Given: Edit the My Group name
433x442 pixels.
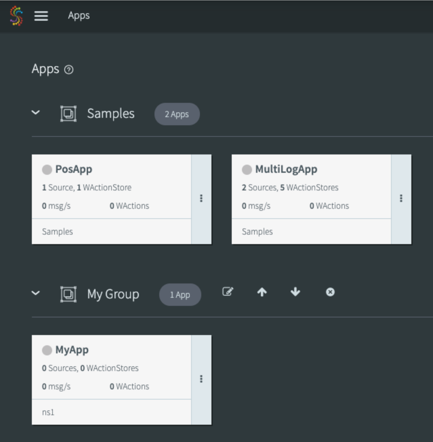Looking at the screenshot, I should pos(228,292).
